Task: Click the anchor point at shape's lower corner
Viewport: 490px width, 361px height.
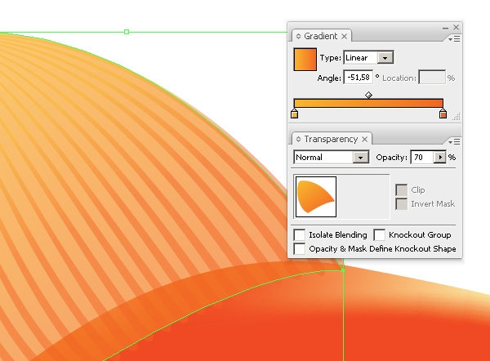Action: (x=343, y=270)
